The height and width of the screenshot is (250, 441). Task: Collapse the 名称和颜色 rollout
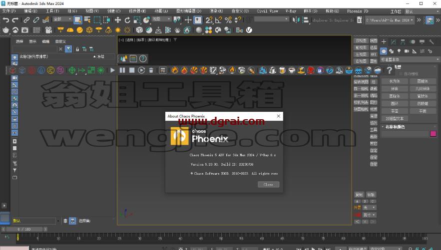pos(395,127)
